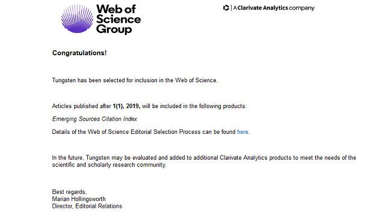Click the 'Best regards,' closing line

69,192
